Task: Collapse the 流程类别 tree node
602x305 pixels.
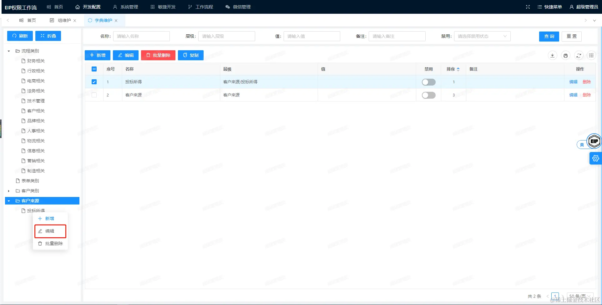Action: [9, 51]
